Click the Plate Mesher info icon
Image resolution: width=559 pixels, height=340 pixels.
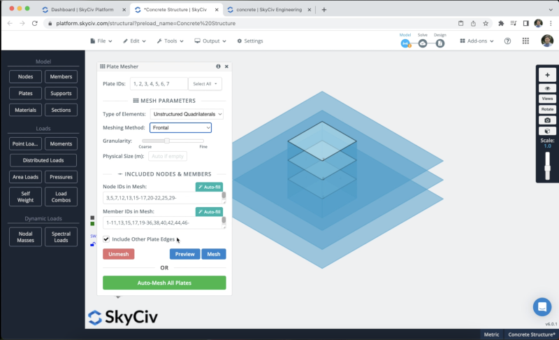(218, 66)
